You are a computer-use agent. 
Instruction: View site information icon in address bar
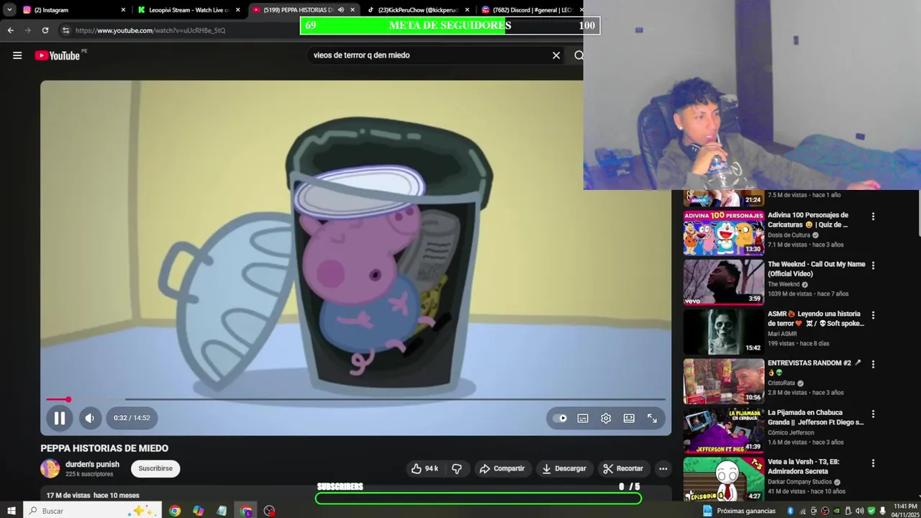click(65, 30)
